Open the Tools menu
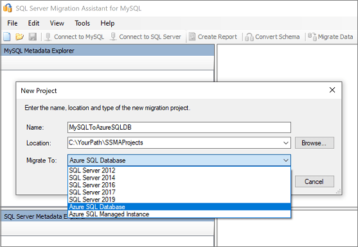The width and height of the screenshot is (358, 247). click(82, 23)
